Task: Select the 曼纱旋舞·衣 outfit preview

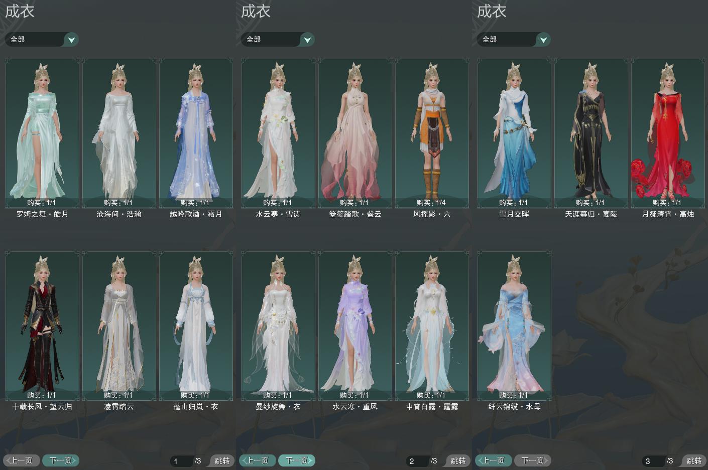Action: 278,326
